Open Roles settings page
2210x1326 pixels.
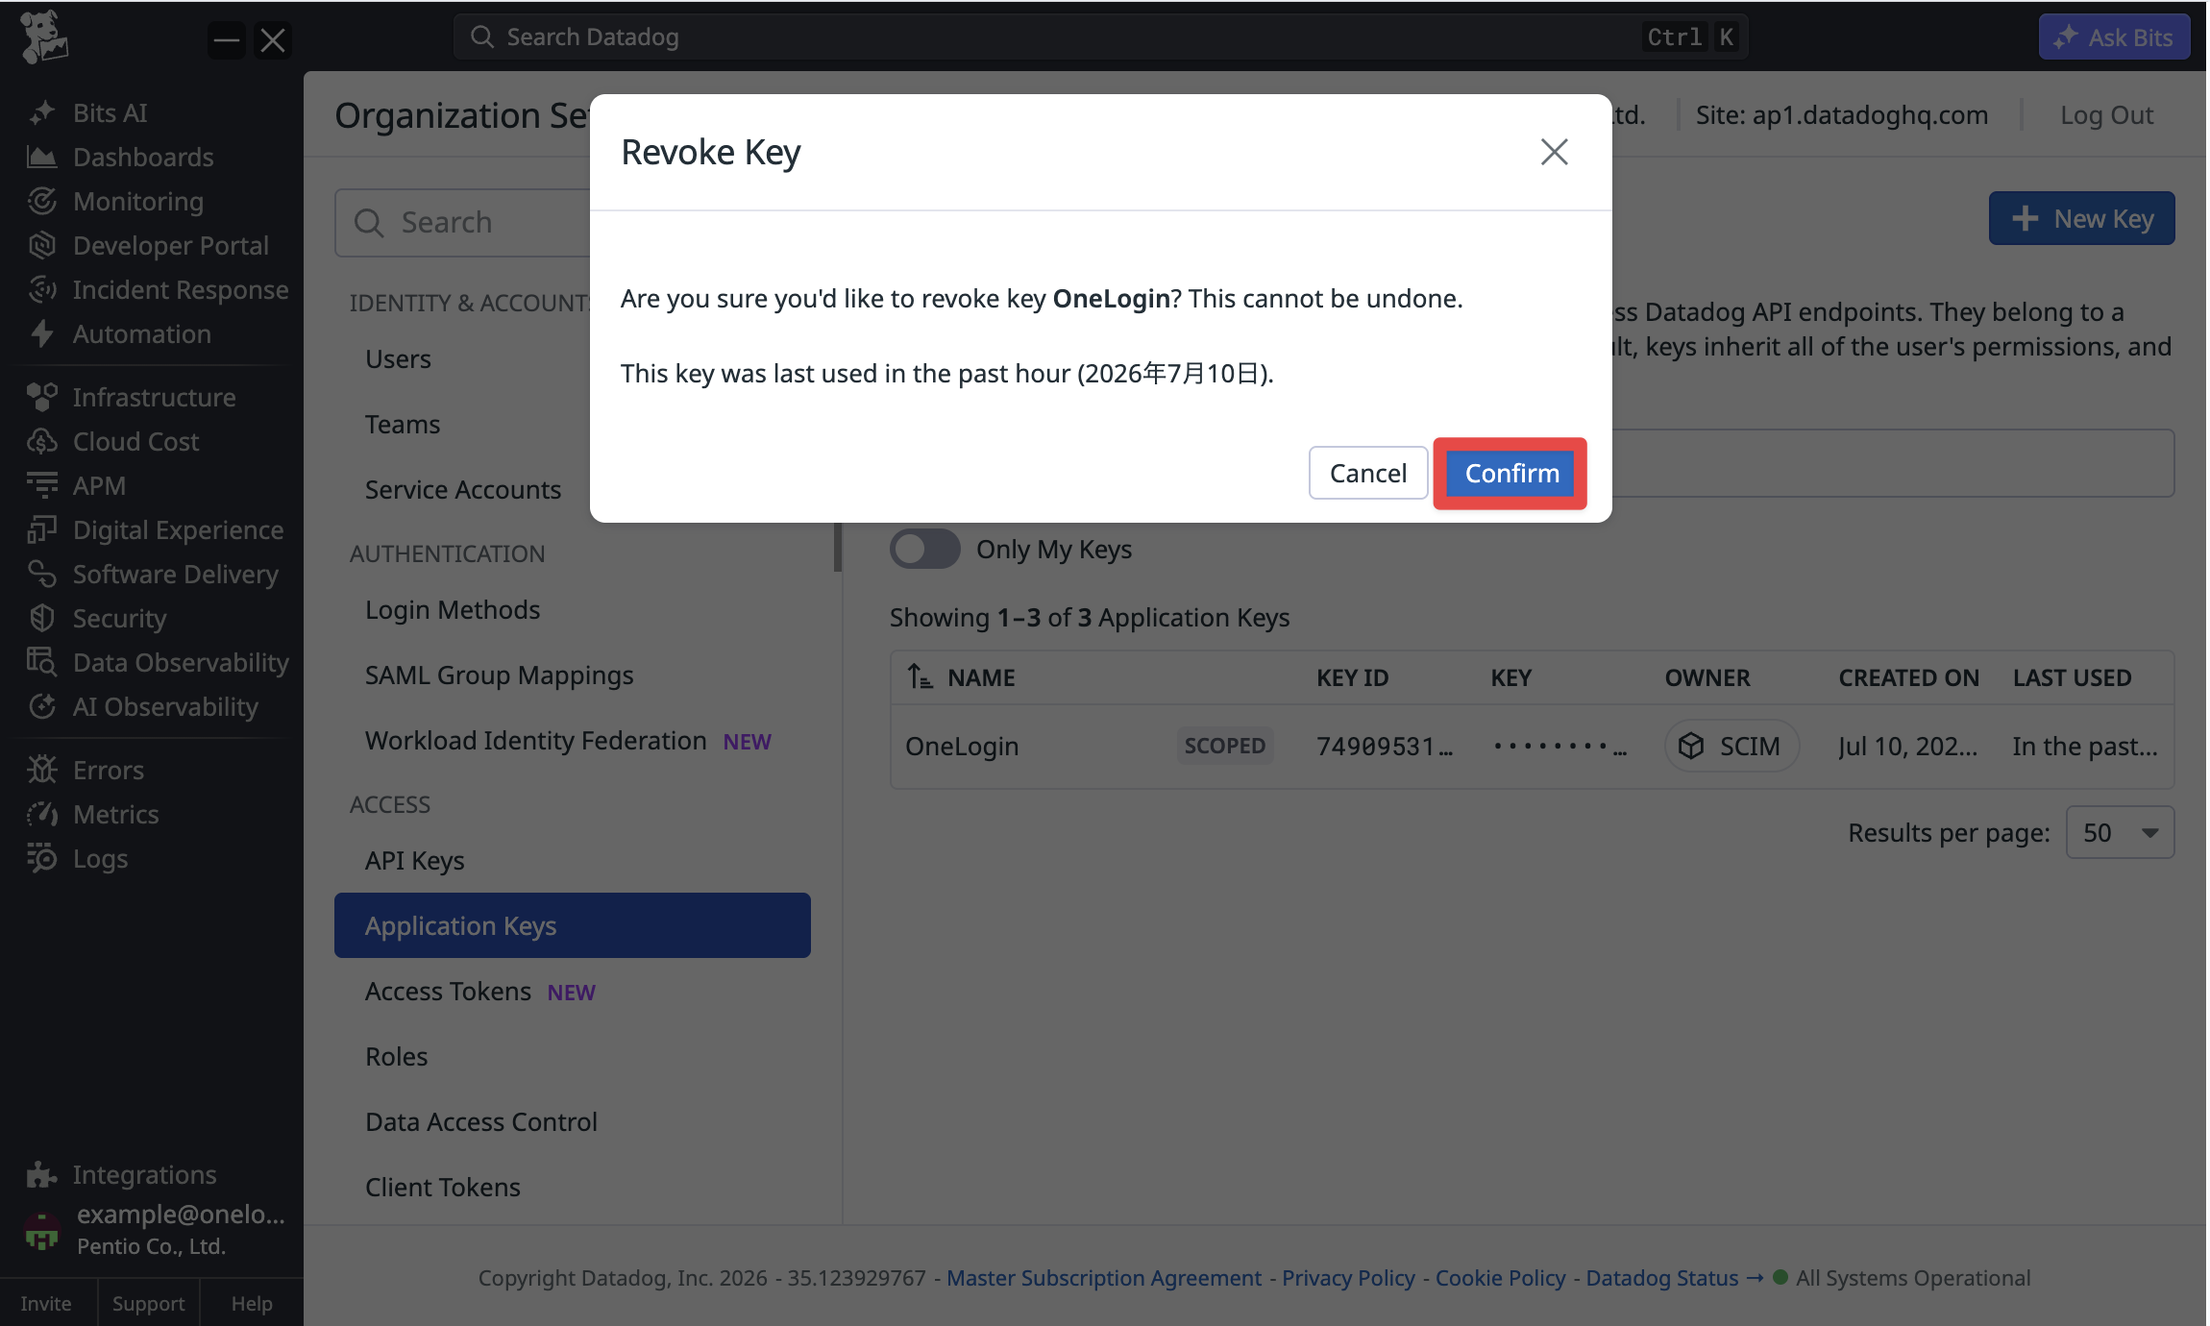pos(397,1056)
